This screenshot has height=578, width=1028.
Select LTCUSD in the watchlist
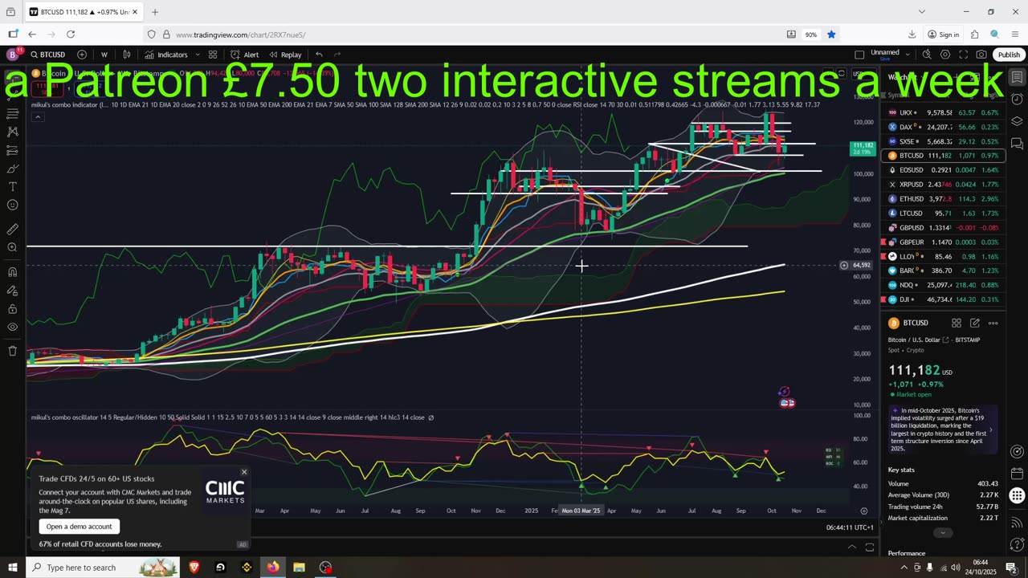click(x=944, y=213)
